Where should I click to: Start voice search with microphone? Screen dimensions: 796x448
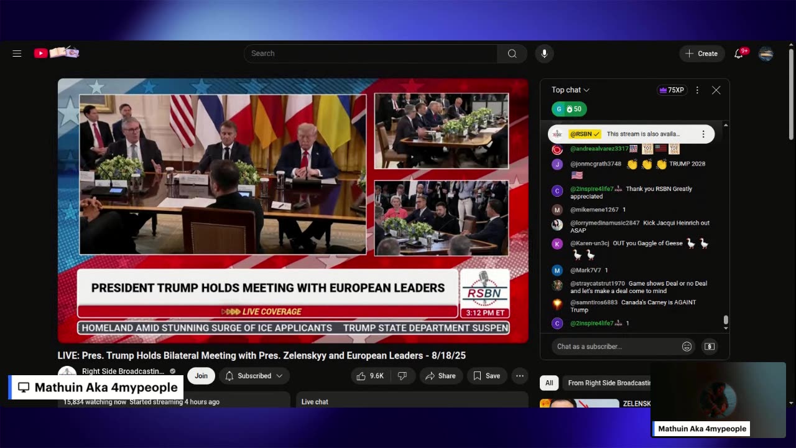coord(544,54)
